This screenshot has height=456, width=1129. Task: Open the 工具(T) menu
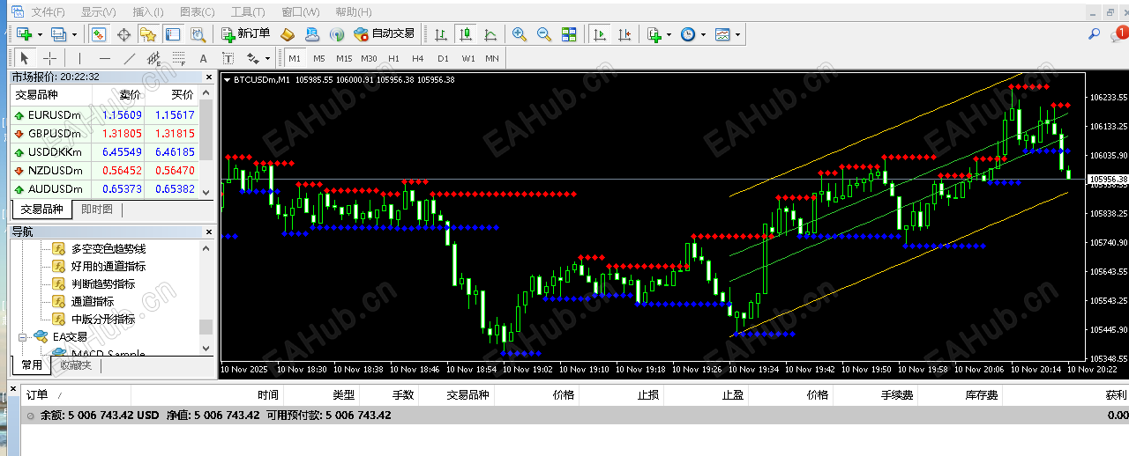248,12
